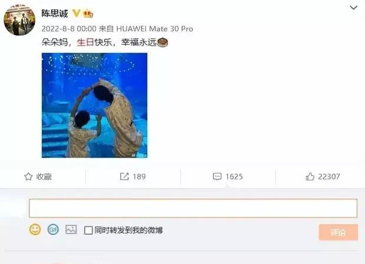Open 陈思诚 username profile link

55,13
